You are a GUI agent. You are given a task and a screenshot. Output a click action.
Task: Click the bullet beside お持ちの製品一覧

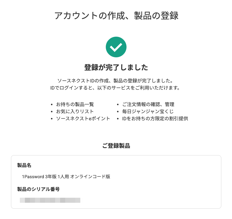pyautogui.click(x=52, y=105)
